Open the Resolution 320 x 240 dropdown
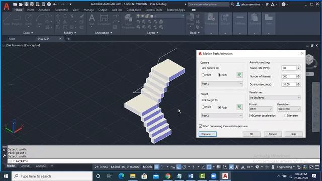Screen dimensions: 322x181 pos(289,109)
